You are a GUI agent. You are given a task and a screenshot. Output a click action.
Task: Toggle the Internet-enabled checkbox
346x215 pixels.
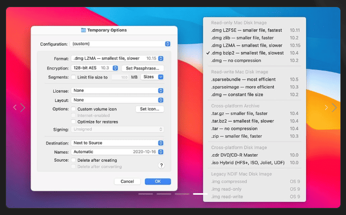(73, 115)
